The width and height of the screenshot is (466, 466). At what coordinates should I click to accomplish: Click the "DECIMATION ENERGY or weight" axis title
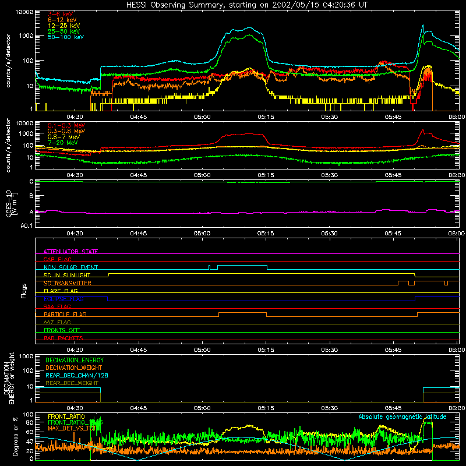tap(9, 378)
